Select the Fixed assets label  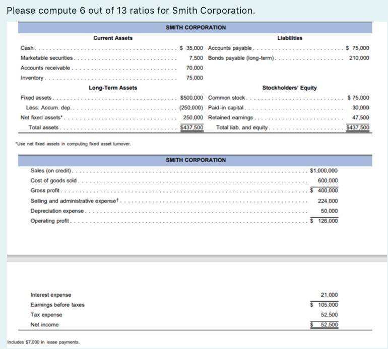(36, 98)
